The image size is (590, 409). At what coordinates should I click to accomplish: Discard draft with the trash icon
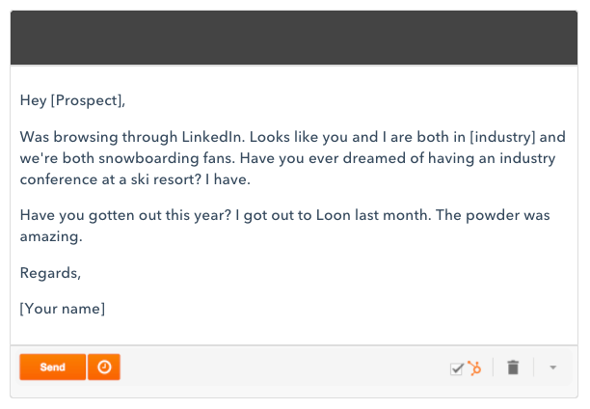(513, 368)
